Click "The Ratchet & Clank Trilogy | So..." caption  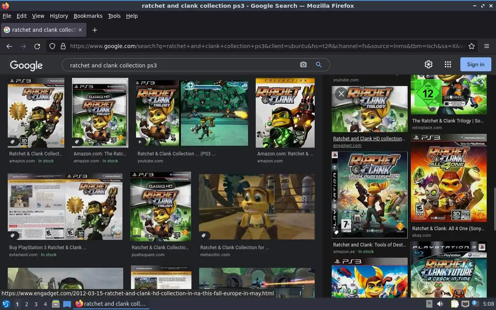tap(448, 121)
